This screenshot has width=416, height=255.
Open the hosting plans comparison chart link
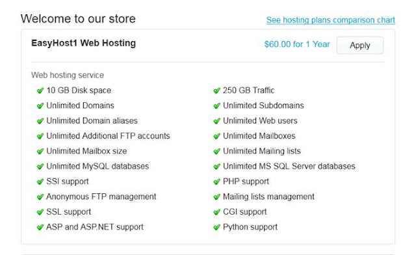[x=331, y=20]
